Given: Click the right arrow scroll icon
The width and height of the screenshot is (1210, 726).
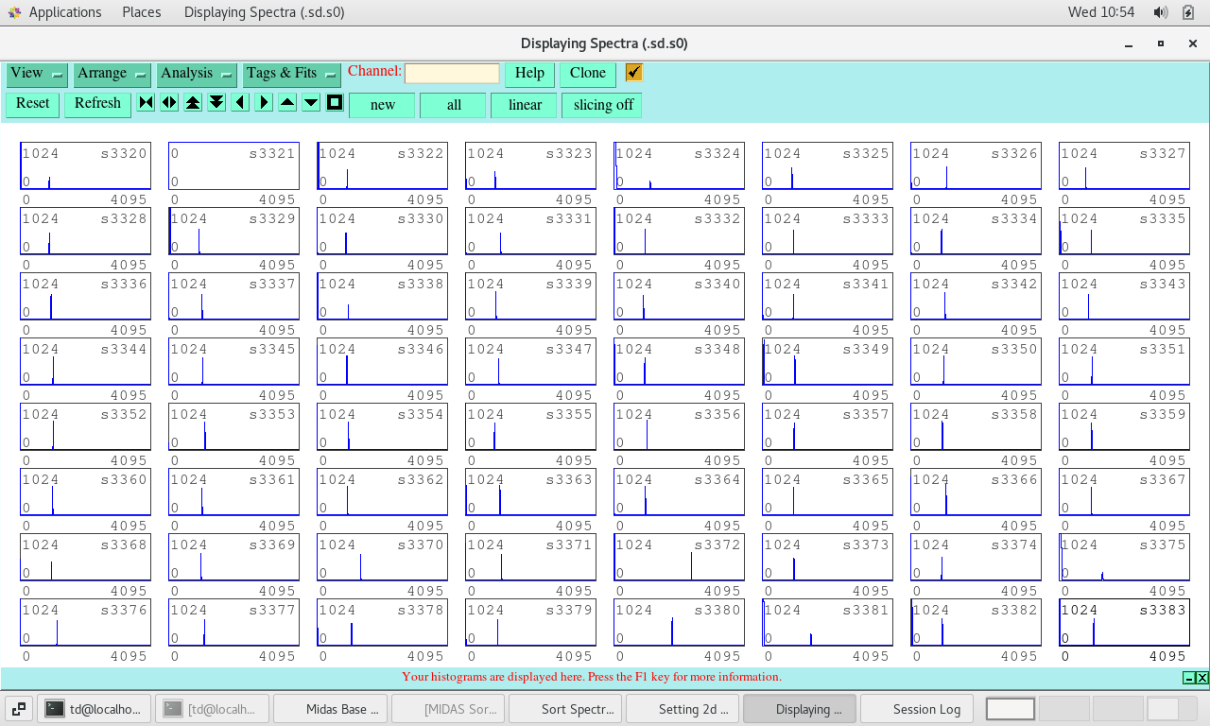Looking at the screenshot, I should click(x=264, y=103).
